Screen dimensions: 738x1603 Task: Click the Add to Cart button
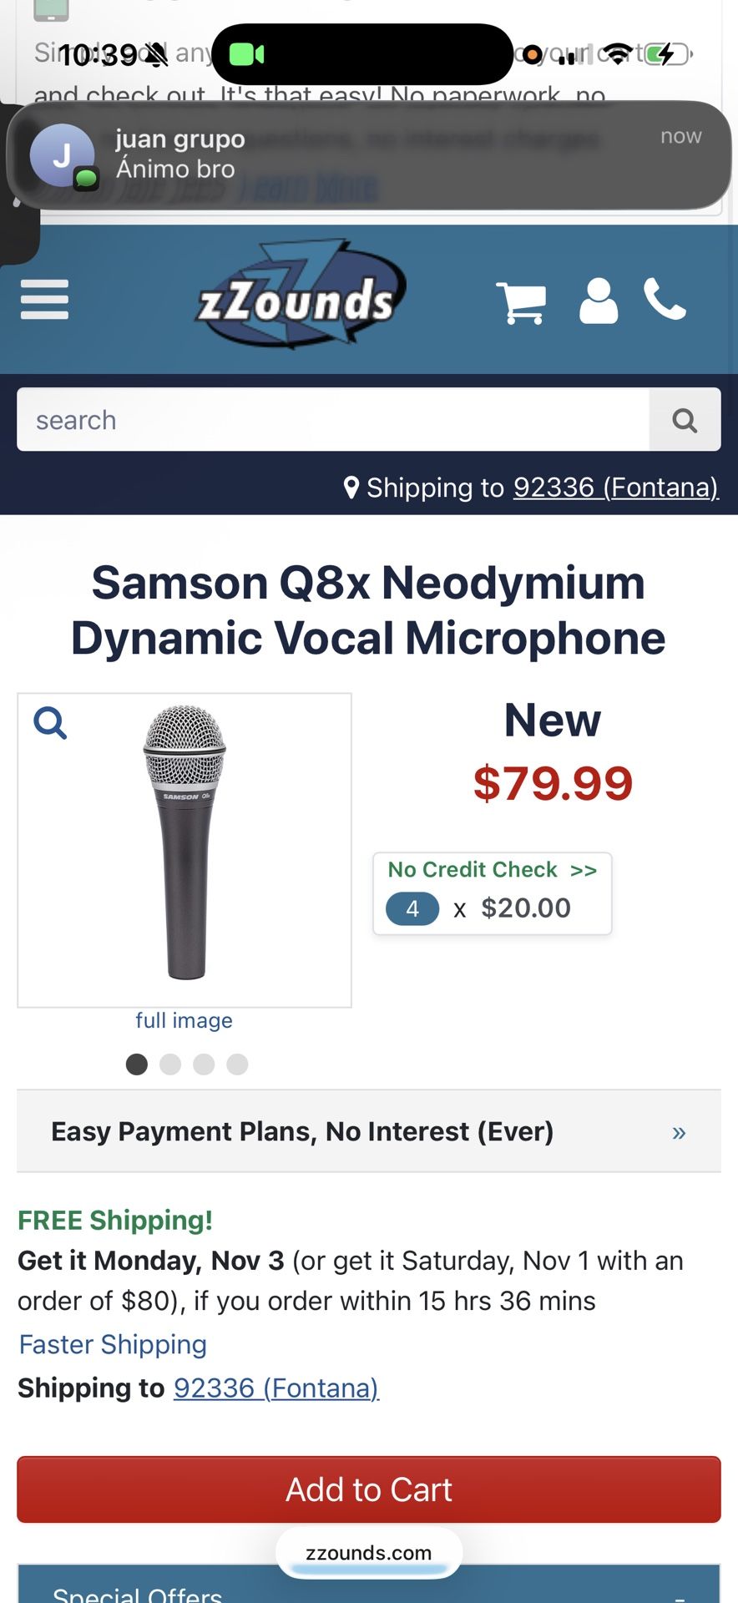click(x=368, y=1489)
